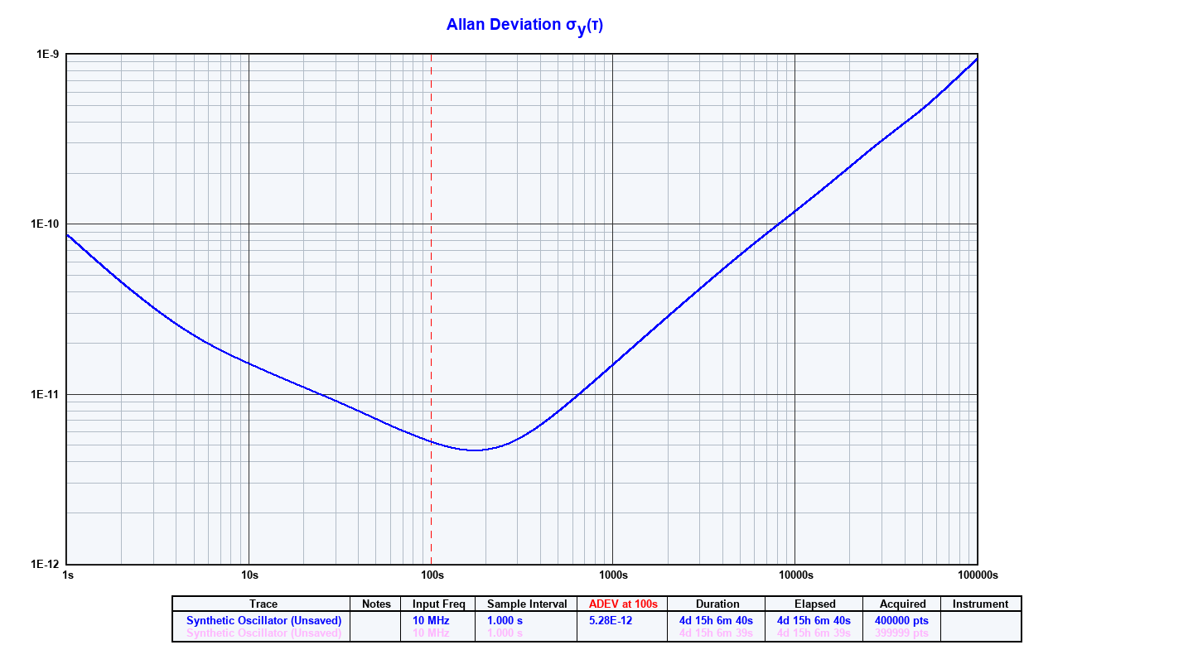Image resolution: width=1193 pixels, height=669 pixels.
Task: Click the Trace column header
Action: coord(263,604)
